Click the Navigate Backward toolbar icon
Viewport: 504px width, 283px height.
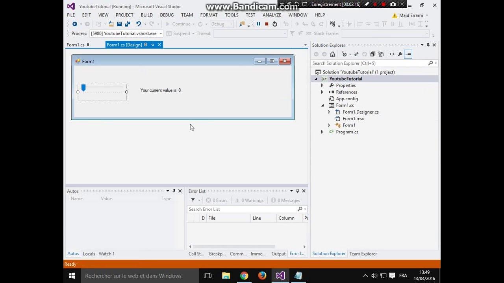tap(74, 24)
